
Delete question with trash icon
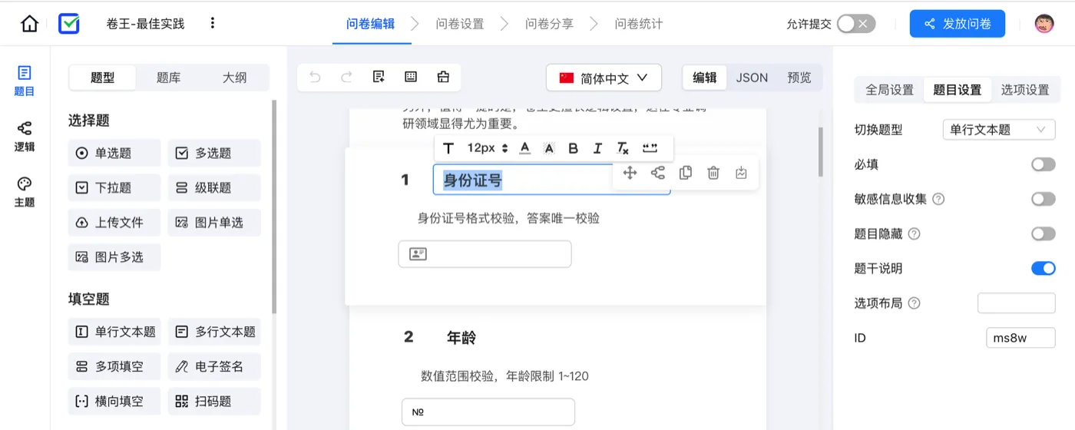pyautogui.click(x=713, y=173)
